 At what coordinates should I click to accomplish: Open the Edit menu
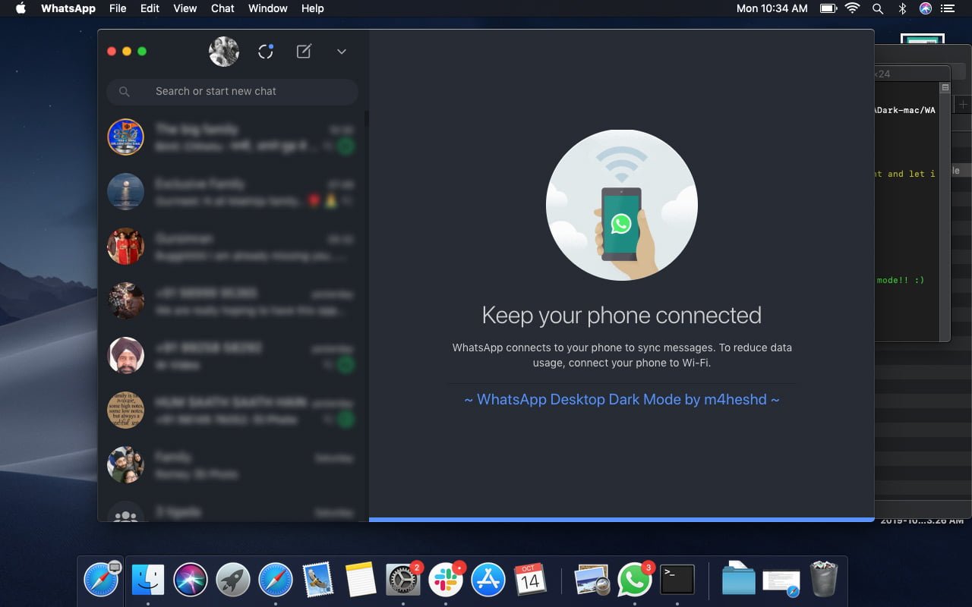[x=150, y=8]
